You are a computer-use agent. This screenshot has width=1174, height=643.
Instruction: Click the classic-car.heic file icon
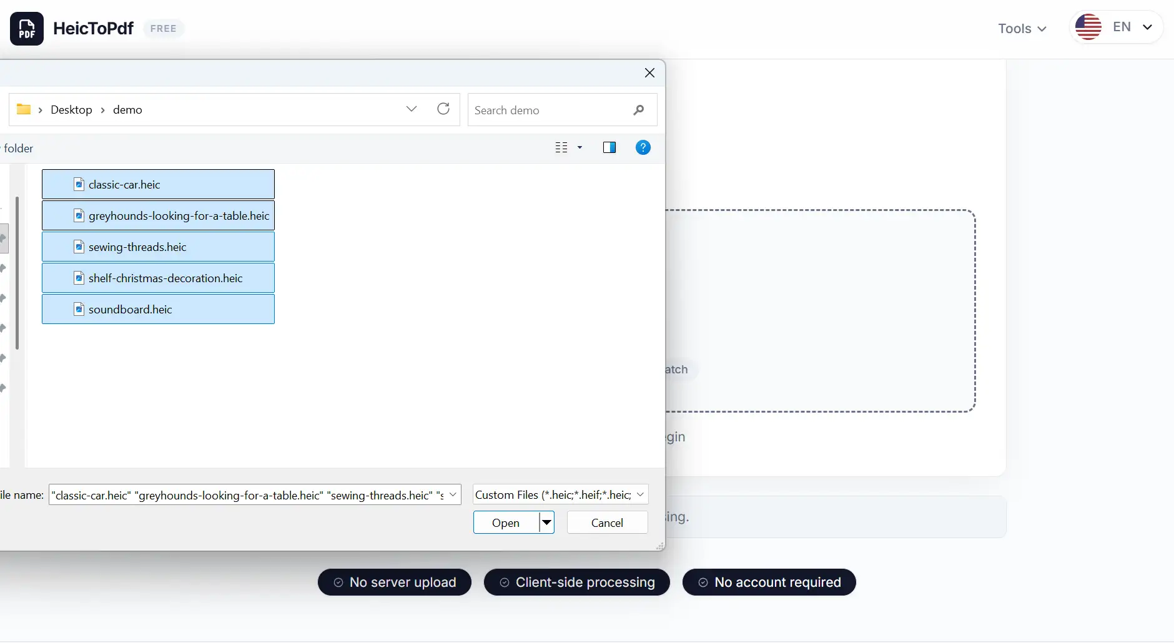pos(79,184)
